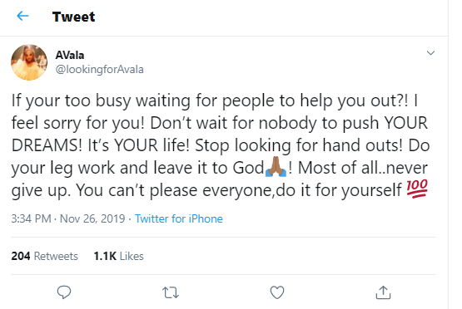The width and height of the screenshot is (462, 309).
Task: Like the tweet with the heart icon
Action: click(x=277, y=292)
